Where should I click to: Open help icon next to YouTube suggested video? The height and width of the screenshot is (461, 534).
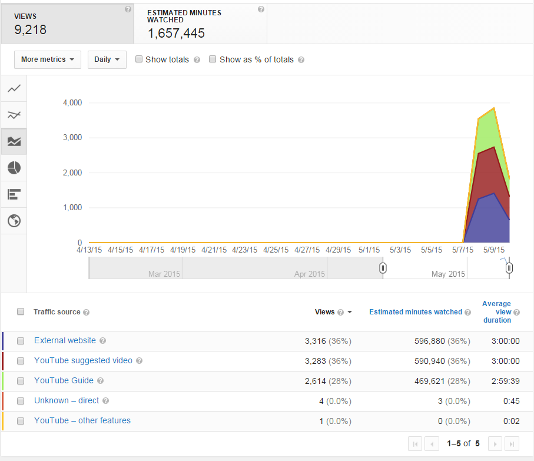pyautogui.click(x=139, y=361)
